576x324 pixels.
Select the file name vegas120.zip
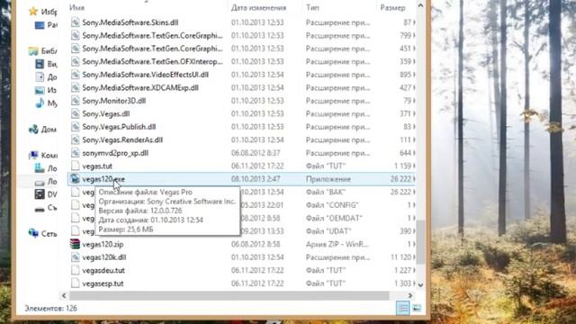(x=103, y=244)
